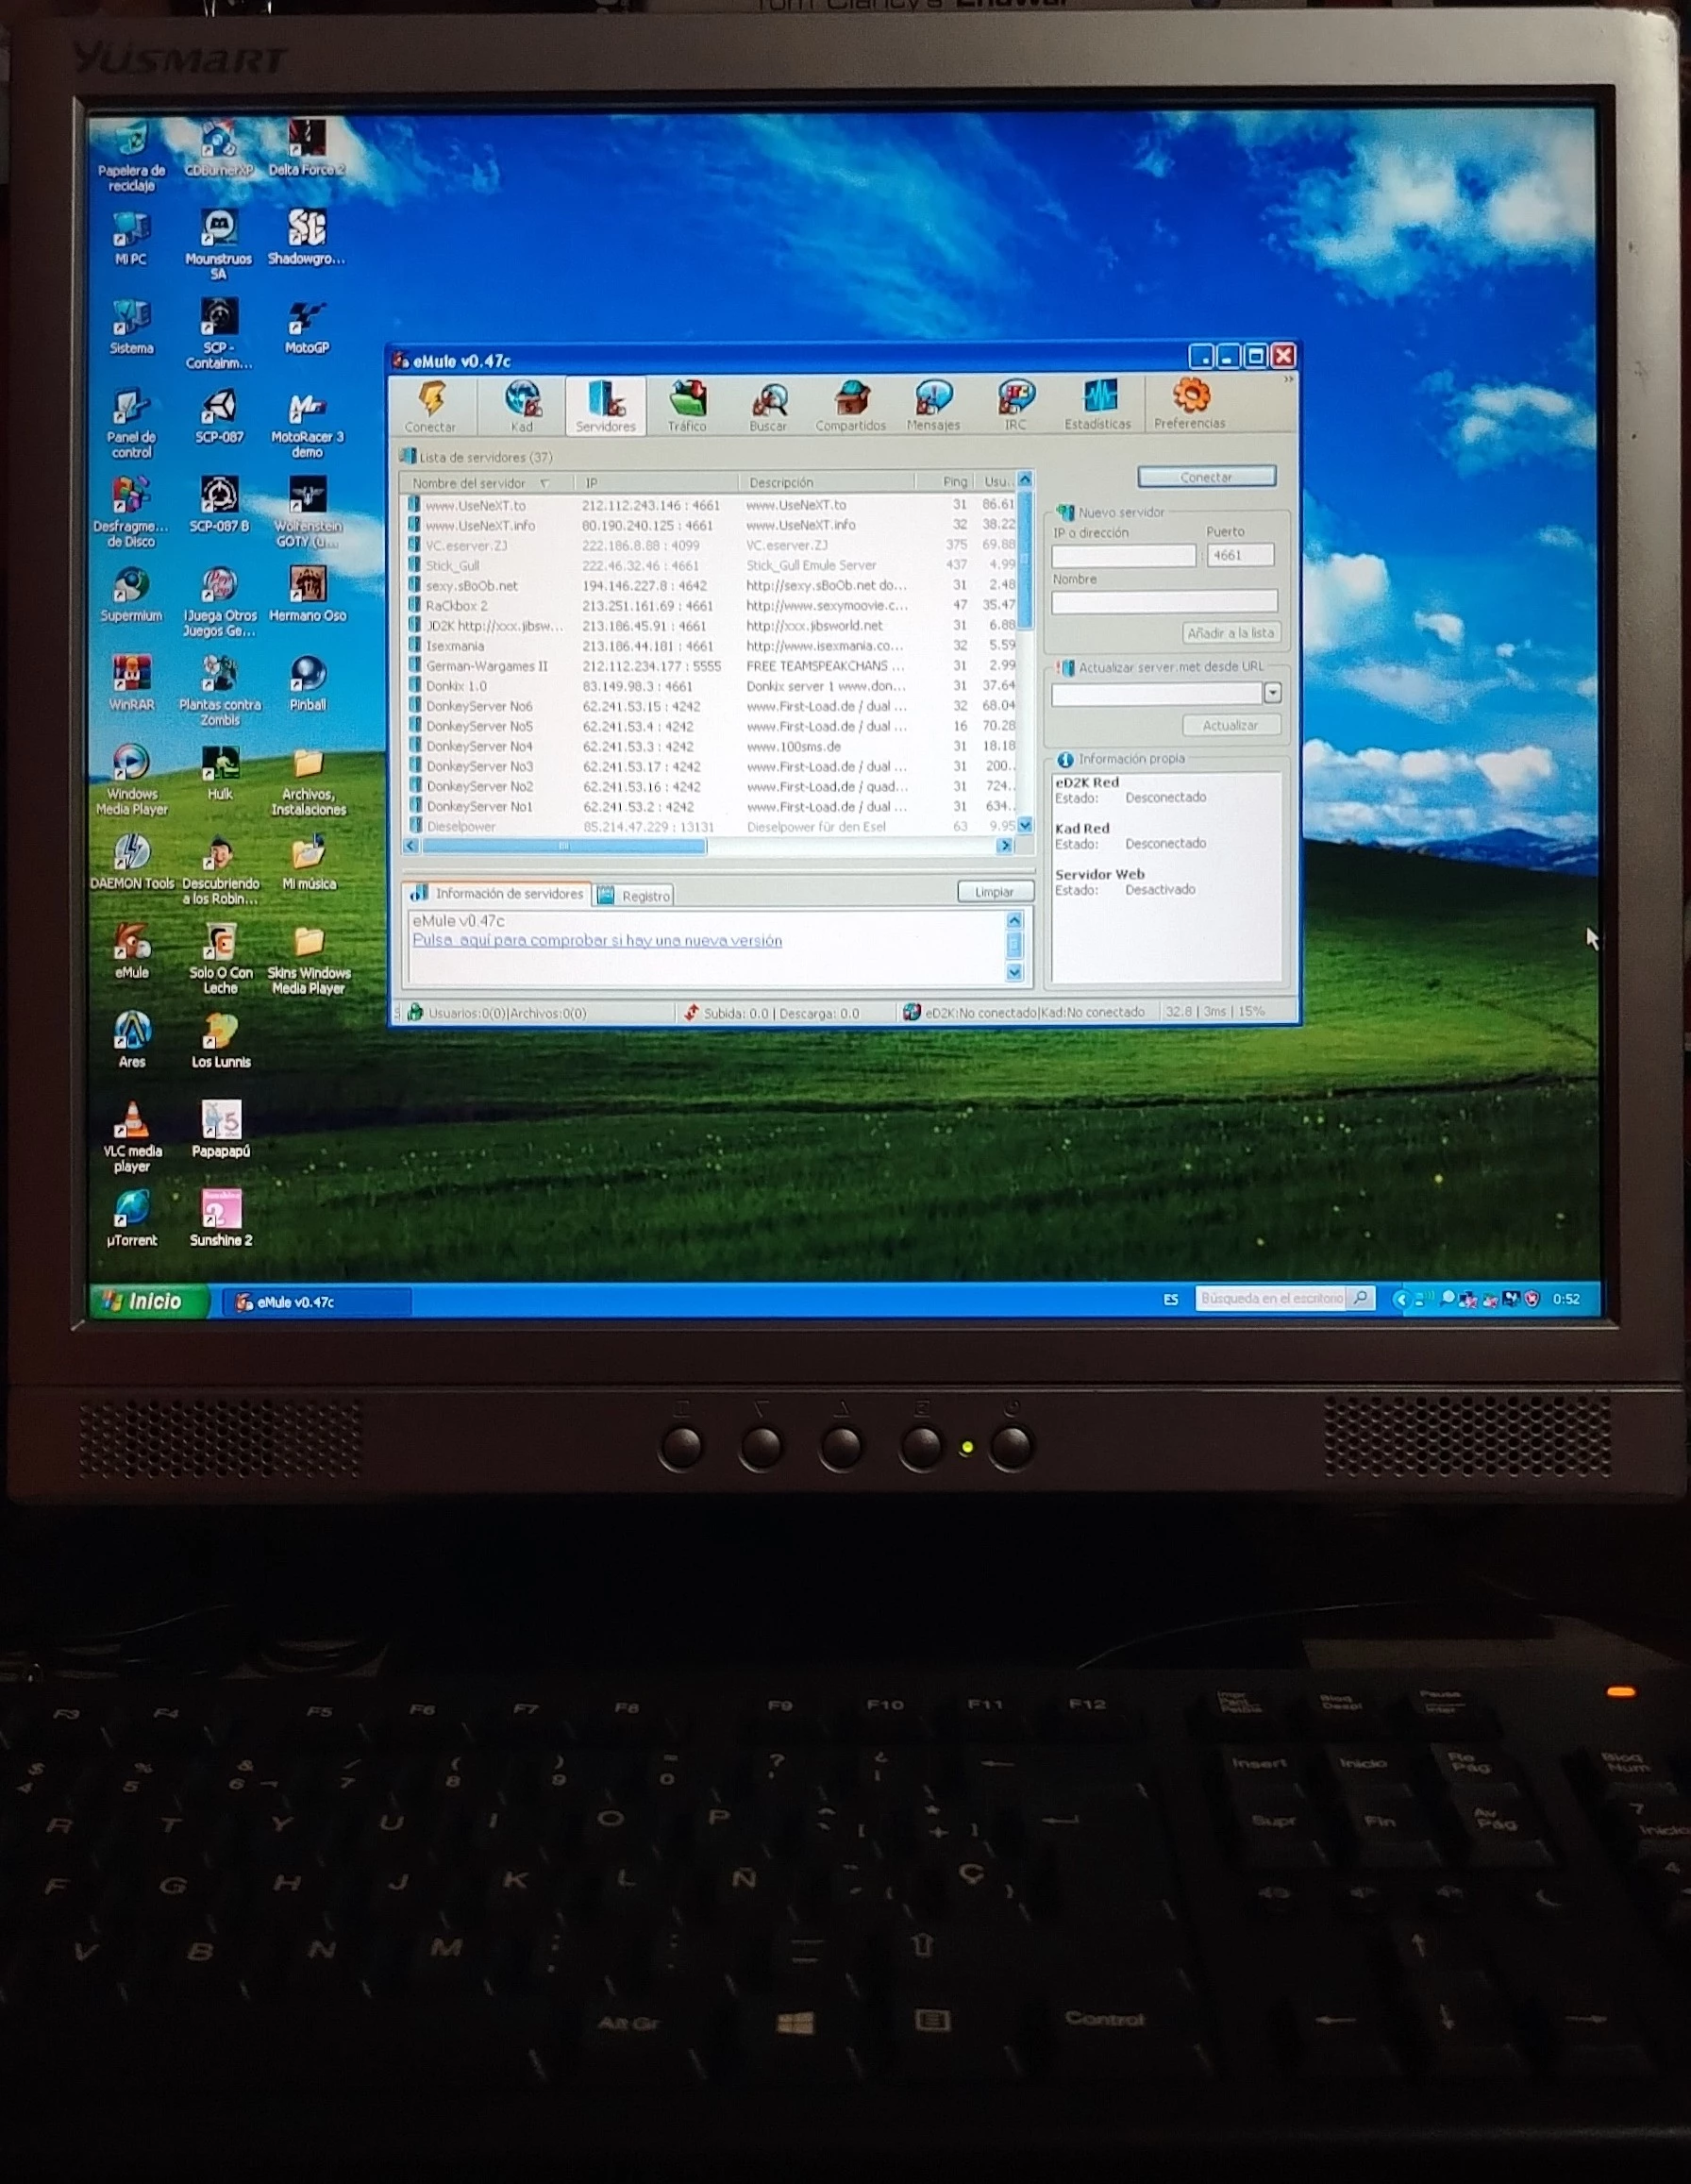Viewport: 1691px width, 2184px height.
Task: Select the Donkix 1.0 server row
Action: pyautogui.click(x=711, y=686)
